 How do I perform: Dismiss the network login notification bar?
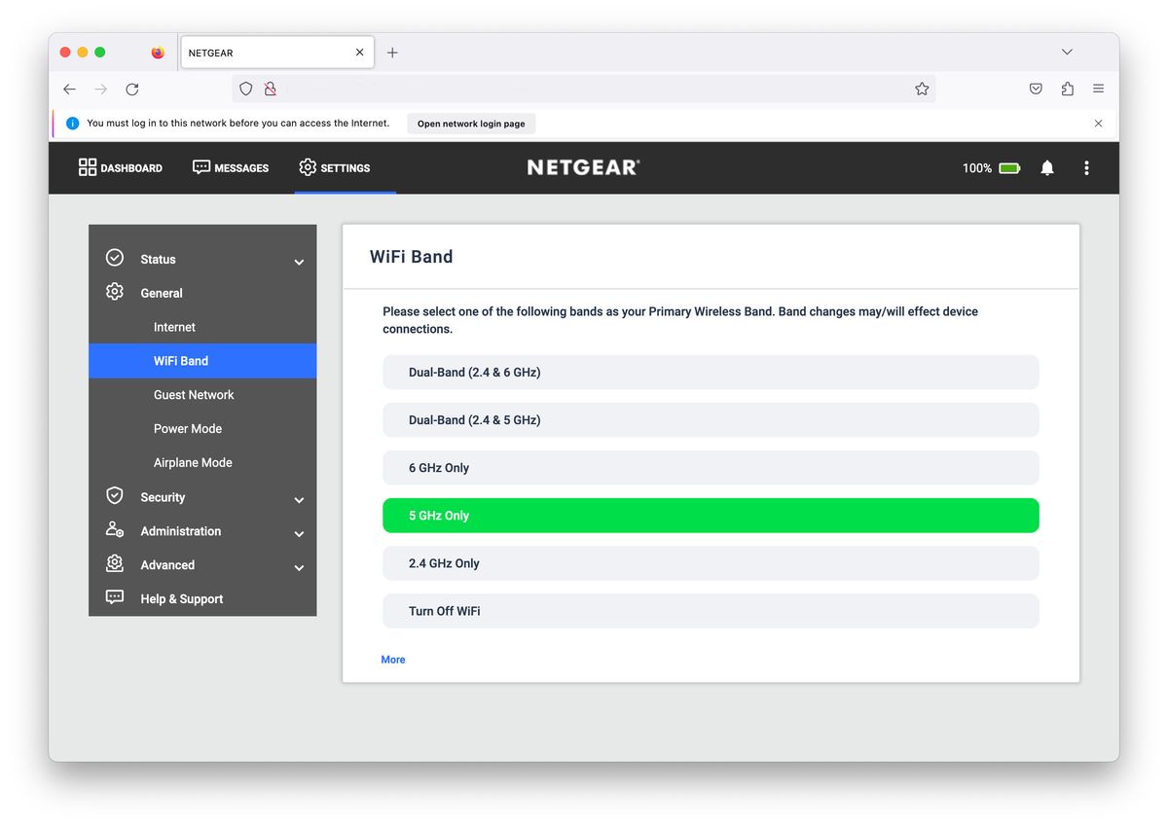tap(1098, 124)
